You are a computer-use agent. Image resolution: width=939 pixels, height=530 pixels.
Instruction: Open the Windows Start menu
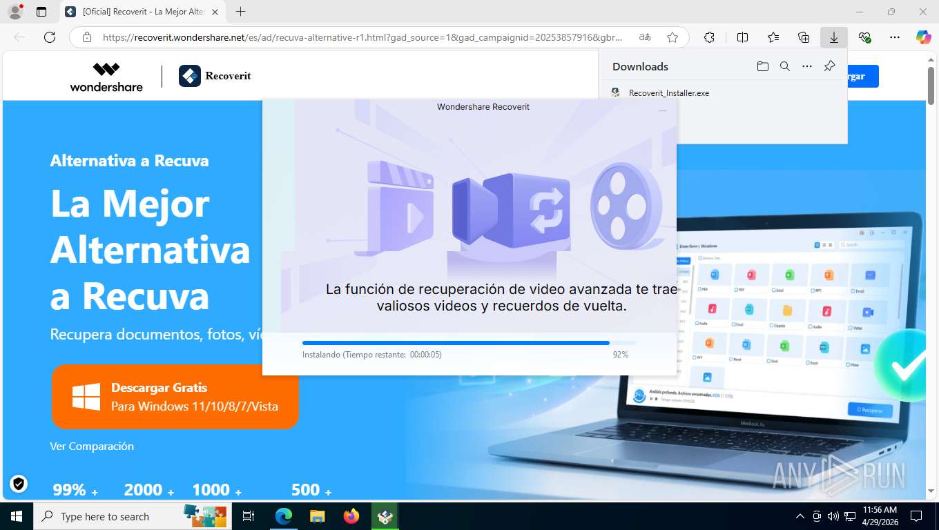tap(16, 516)
